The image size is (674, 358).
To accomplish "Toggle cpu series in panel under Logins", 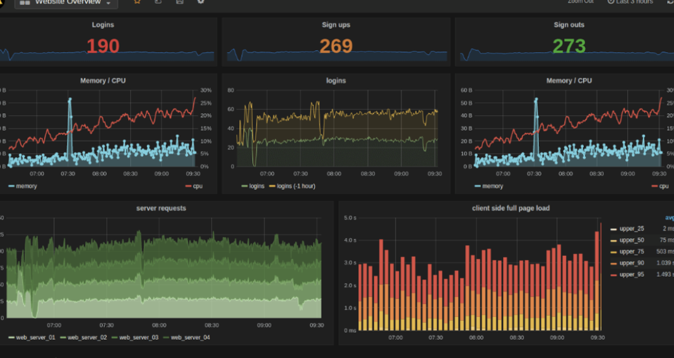I will point(198,187).
